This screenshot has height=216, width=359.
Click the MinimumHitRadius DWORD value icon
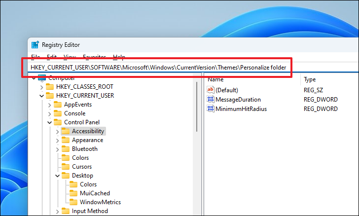pos(211,108)
